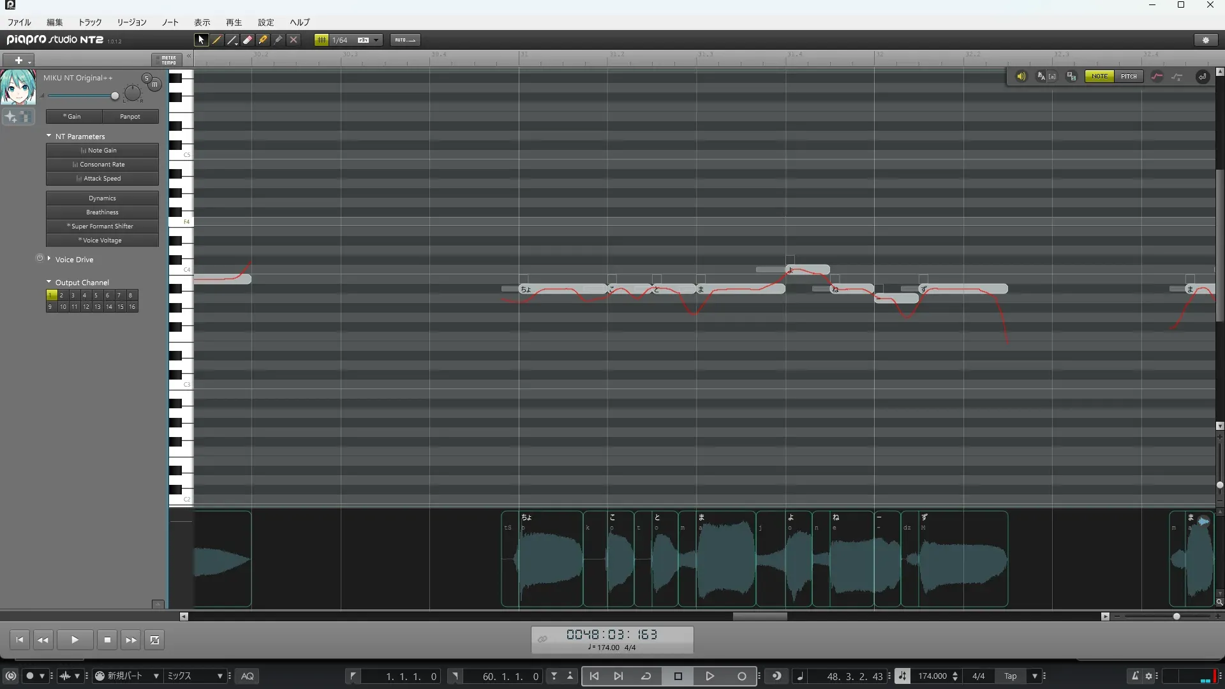Open the 再生 menu
The height and width of the screenshot is (689, 1225).
(234, 22)
